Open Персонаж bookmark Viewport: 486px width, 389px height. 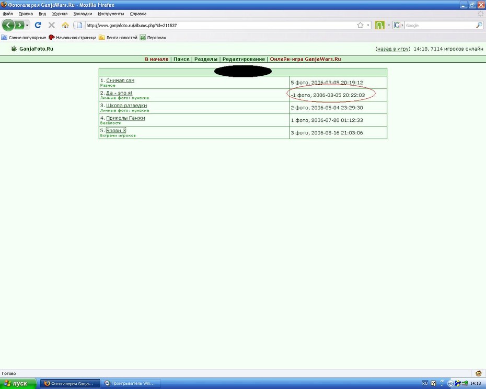pos(153,38)
